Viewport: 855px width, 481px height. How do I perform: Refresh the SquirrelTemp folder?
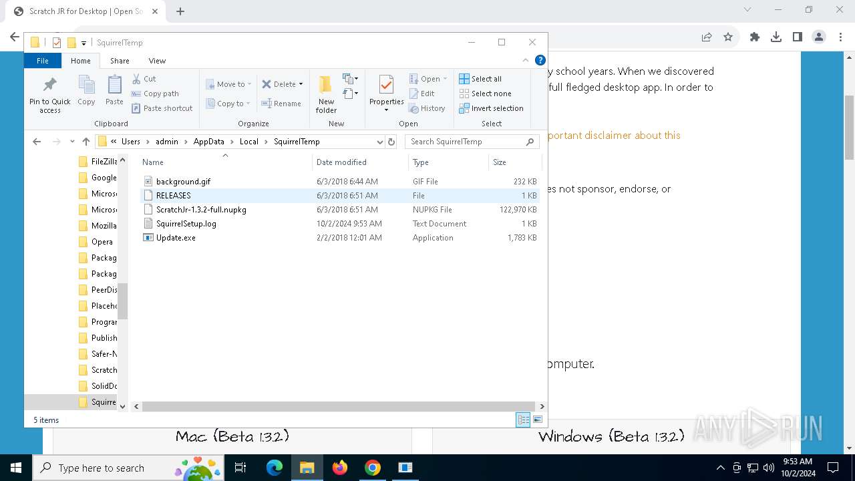pos(391,142)
